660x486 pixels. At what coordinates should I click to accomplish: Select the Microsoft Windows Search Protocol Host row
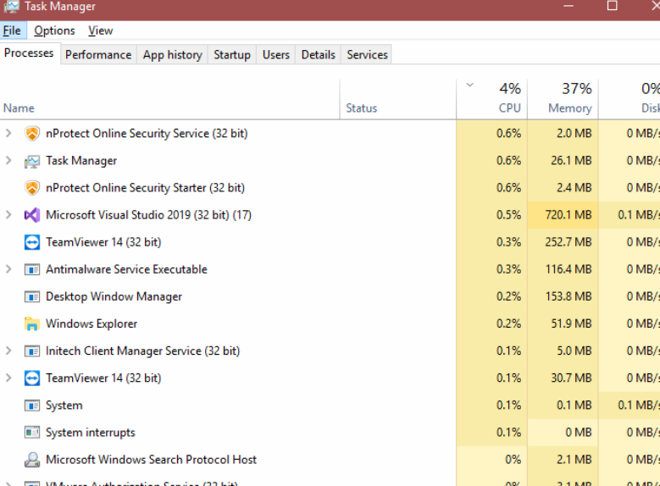330,460
